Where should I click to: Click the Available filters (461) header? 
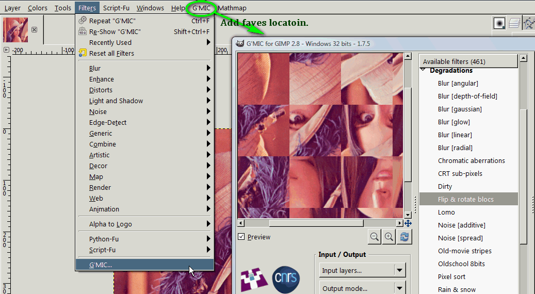pos(468,61)
